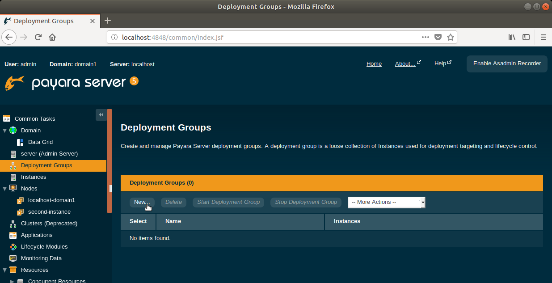This screenshot has height=283, width=552.
Task: Open Common Tasks in the sidebar
Action: (35, 118)
